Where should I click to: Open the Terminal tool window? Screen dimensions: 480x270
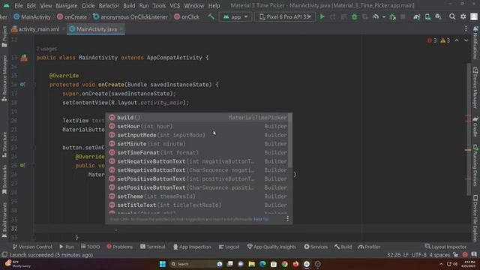click(x=152, y=247)
